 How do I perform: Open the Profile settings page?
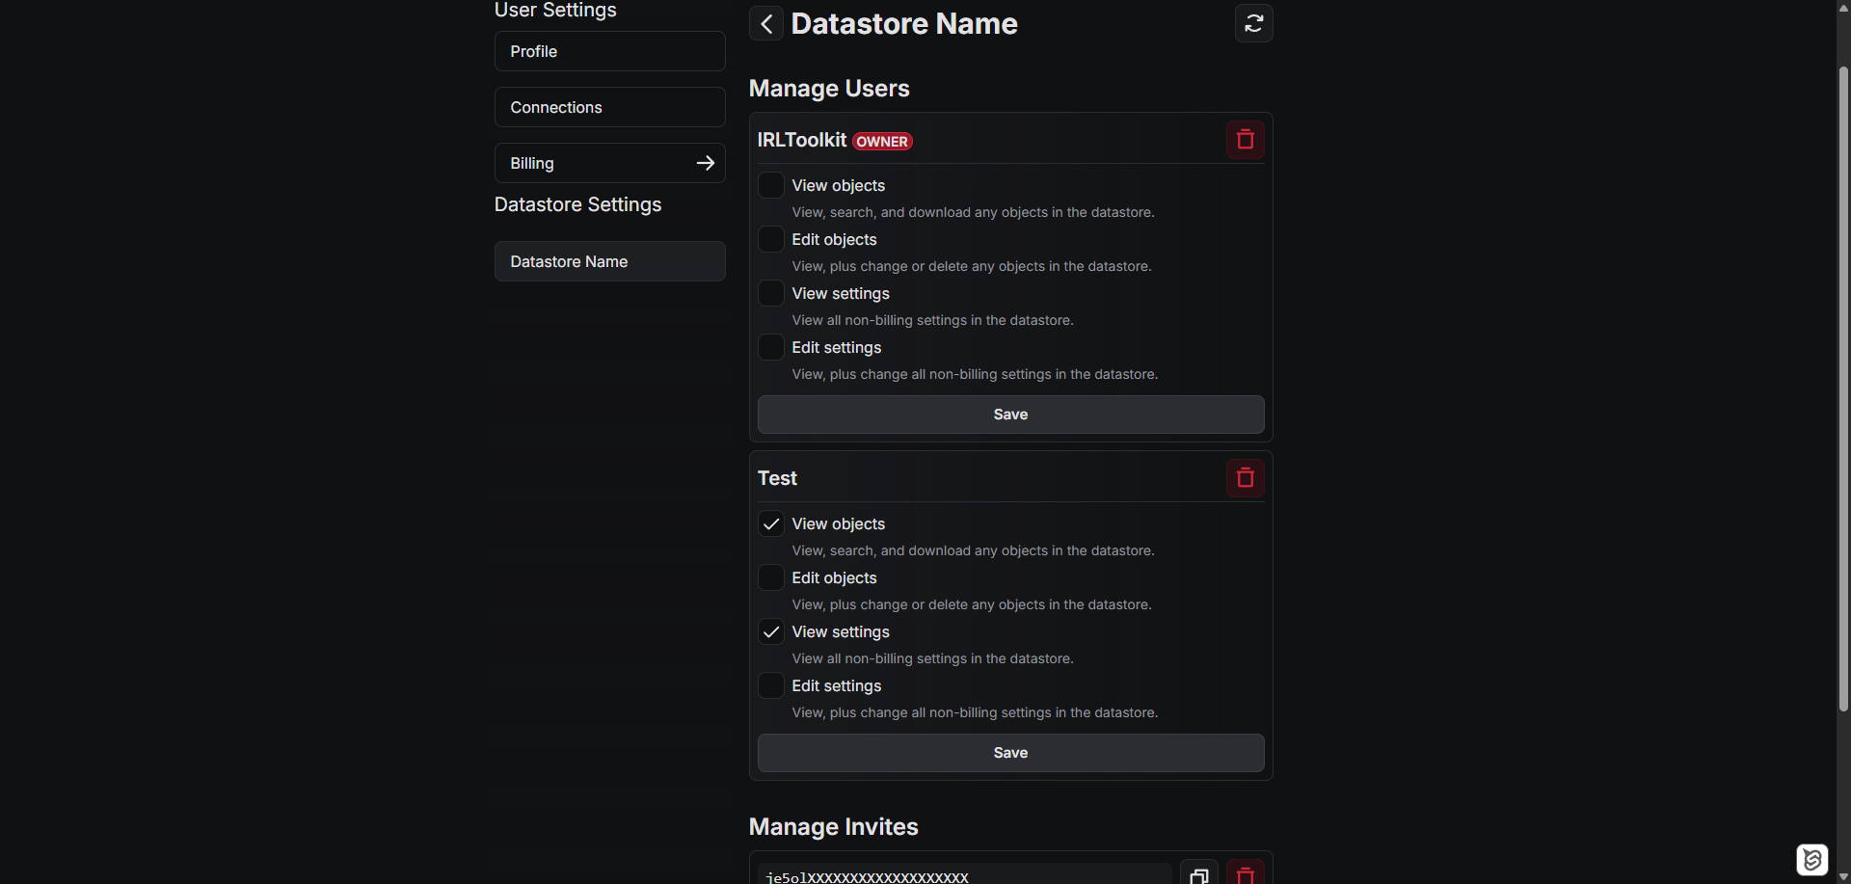(x=609, y=51)
